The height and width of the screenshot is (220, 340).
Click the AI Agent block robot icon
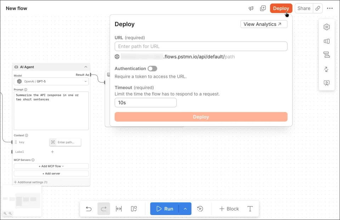[16, 67]
